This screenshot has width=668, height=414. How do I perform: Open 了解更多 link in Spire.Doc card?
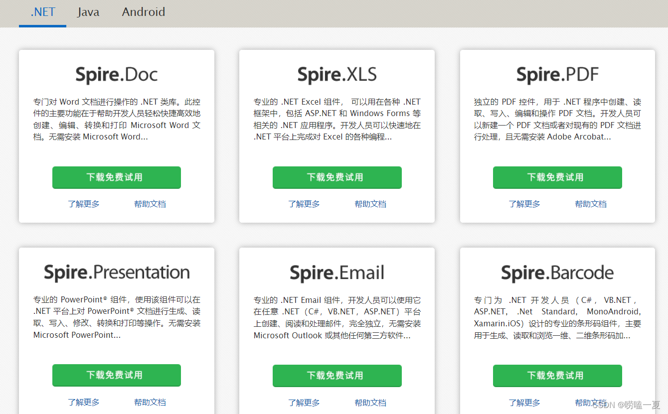pyautogui.click(x=84, y=204)
